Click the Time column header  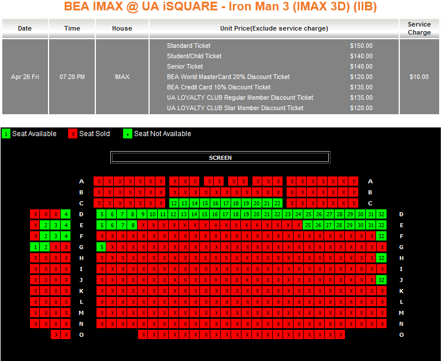pos(72,28)
